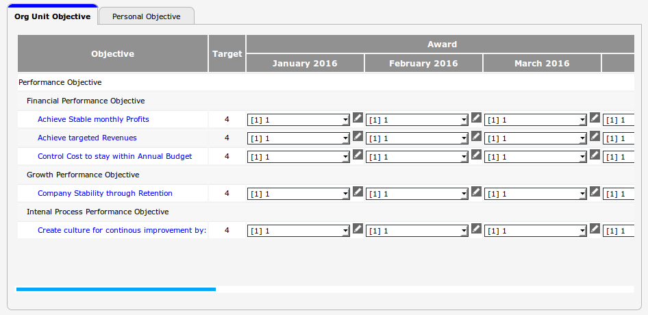This screenshot has height=315, width=648.
Task: Click edit pencil for Create culture February
Action: [476, 229]
